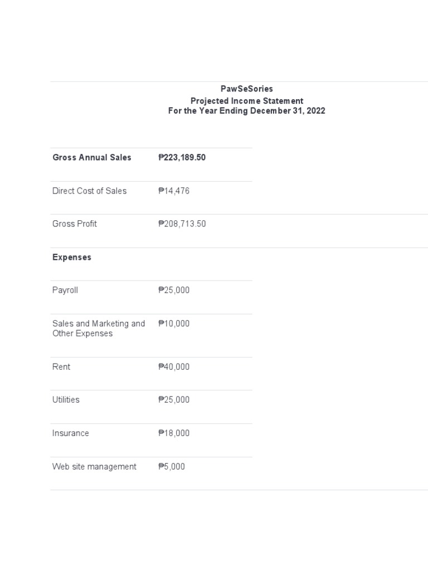This screenshot has height=571, width=428.
Task: Select the Sales and Marketing expenses label
Action: point(99,328)
